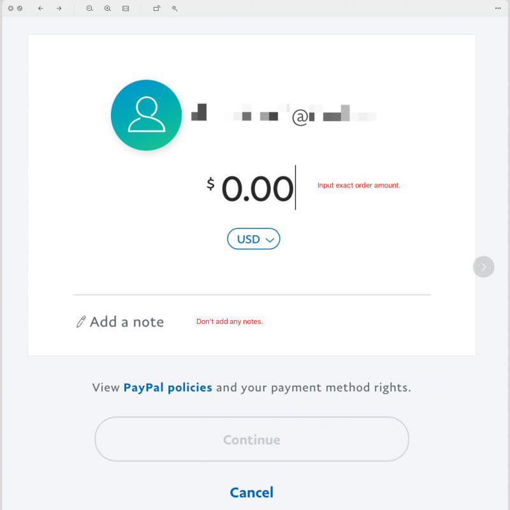Open the PayPal policies link
Image resolution: width=510 pixels, height=510 pixels.
click(168, 388)
